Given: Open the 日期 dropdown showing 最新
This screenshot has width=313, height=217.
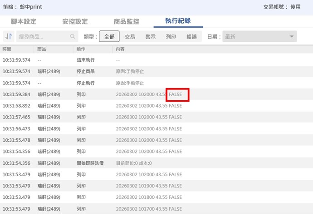Looking at the screenshot, I should (259, 37).
